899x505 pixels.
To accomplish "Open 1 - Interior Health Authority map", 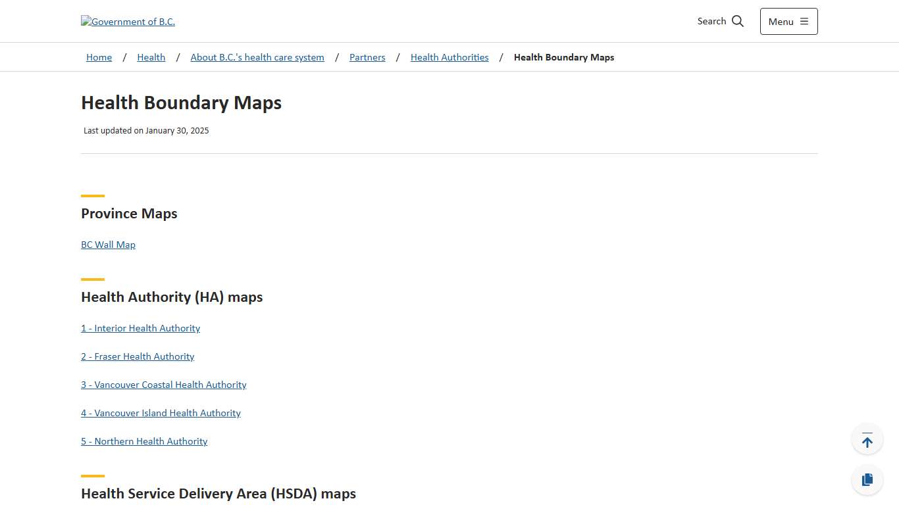I will [140, 328].
